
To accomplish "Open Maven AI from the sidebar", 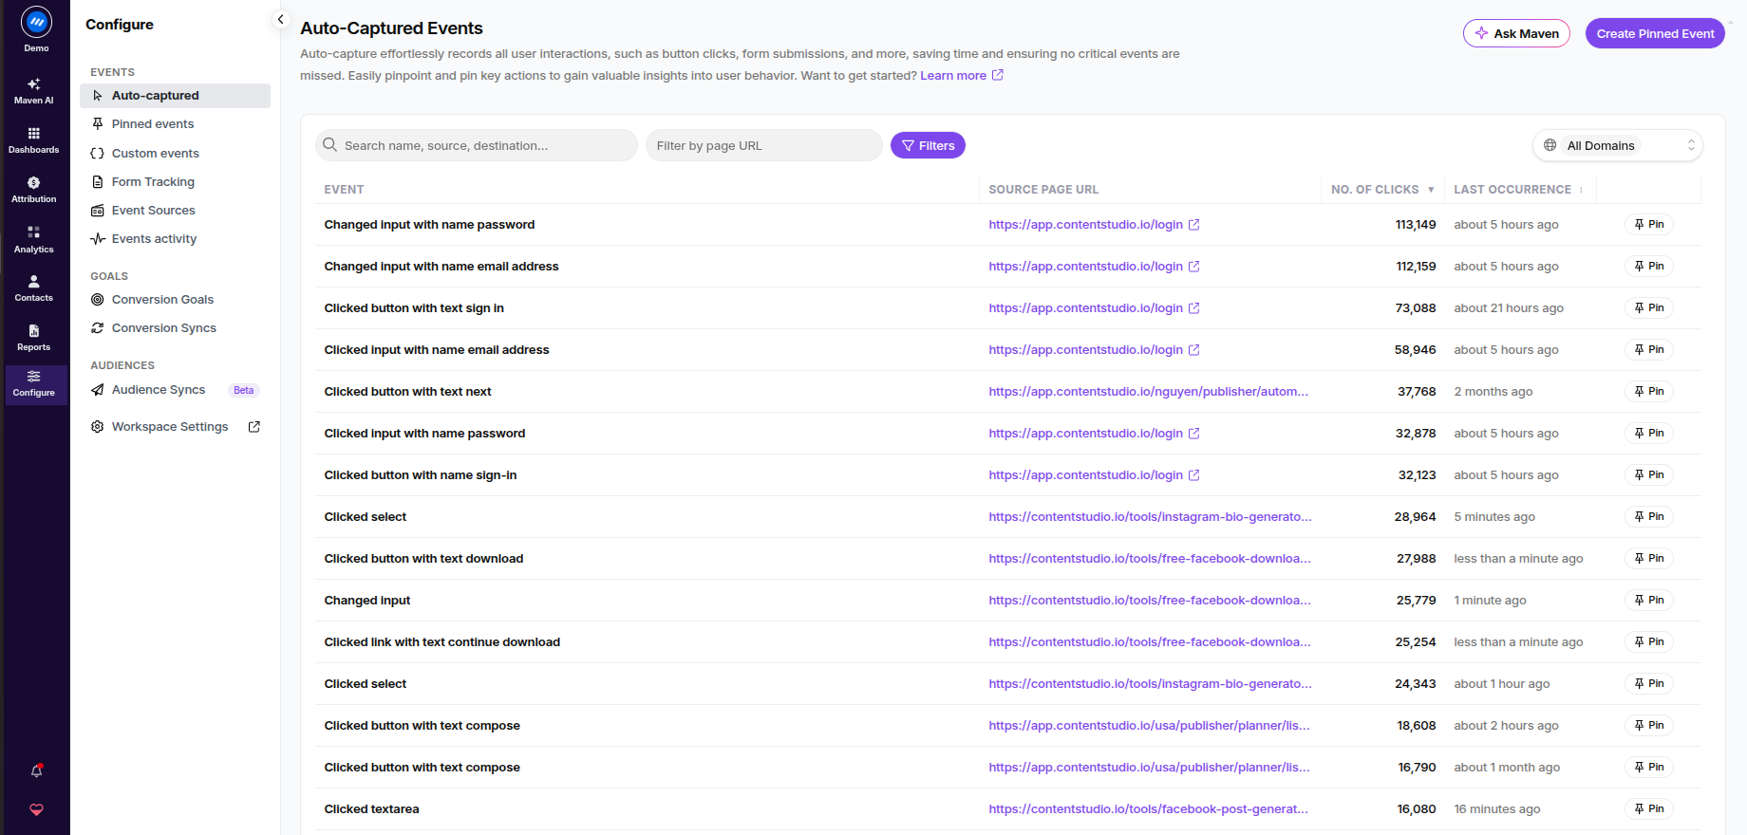I will (x=34, y=91).
